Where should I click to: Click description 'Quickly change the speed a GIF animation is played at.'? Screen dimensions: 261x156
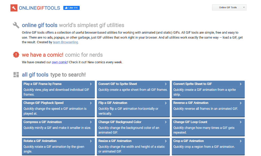(55, 111)
